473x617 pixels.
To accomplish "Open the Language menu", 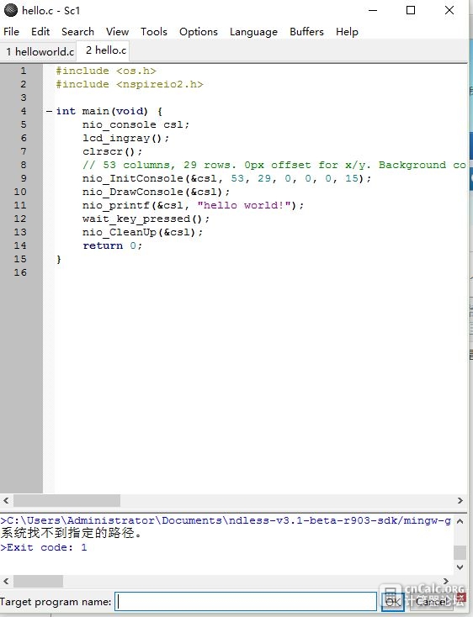I will pyautogui.click(x=253, y=31).
